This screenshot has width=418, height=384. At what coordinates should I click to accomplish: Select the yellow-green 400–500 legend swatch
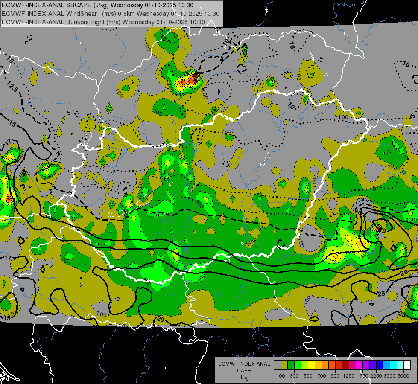(x=304, y=365)
